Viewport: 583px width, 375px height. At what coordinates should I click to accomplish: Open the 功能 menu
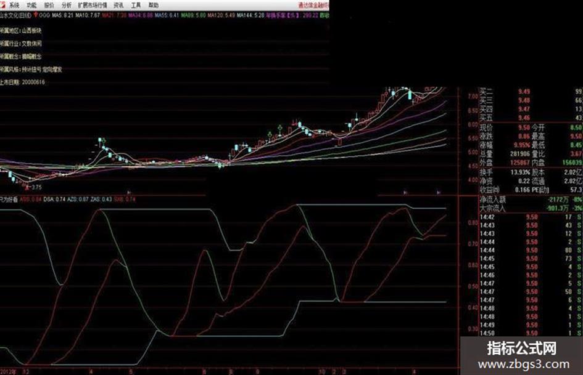[31, 5]
